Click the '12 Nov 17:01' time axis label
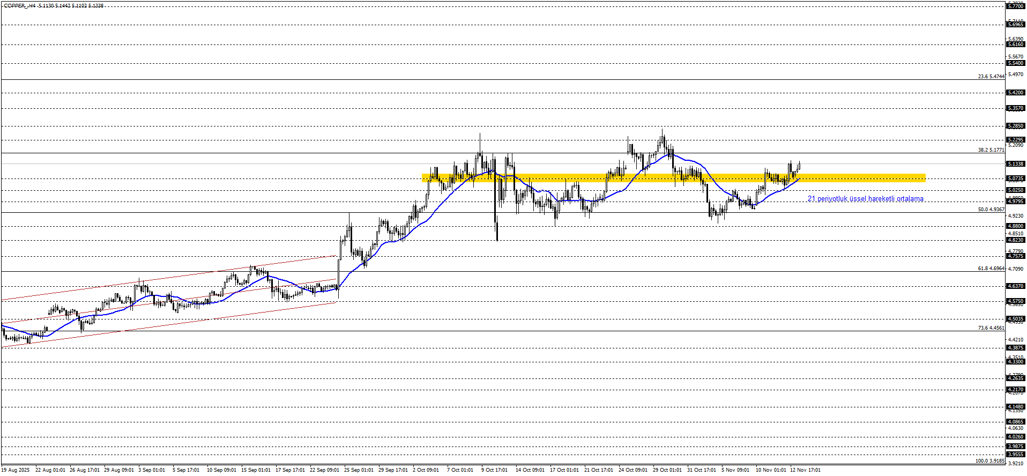Viewport: 1027px width, 476px height. (x=805, y=470)
